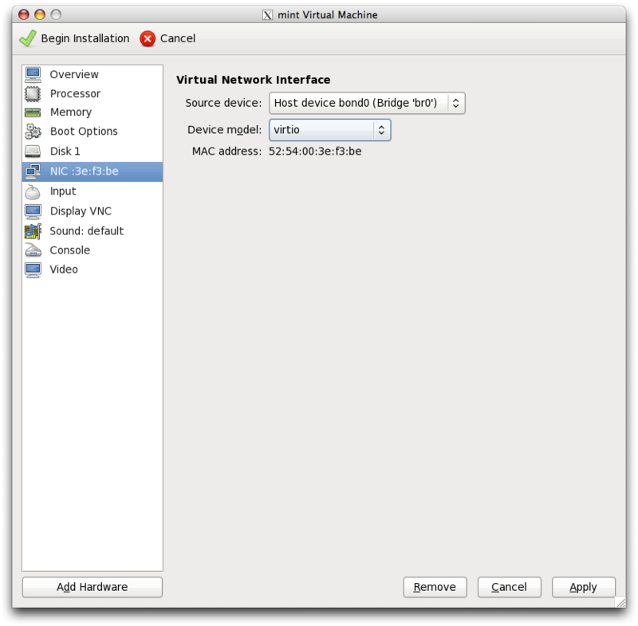
Task: Click the red X Cancel icon in toolbar
Action: 148,38
